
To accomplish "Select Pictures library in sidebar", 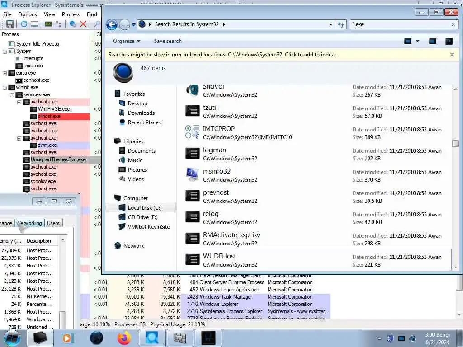I will coord(137,170).
